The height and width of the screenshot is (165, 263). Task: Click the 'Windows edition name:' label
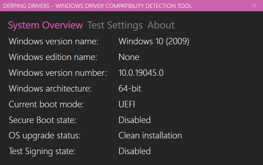[53, 57]
